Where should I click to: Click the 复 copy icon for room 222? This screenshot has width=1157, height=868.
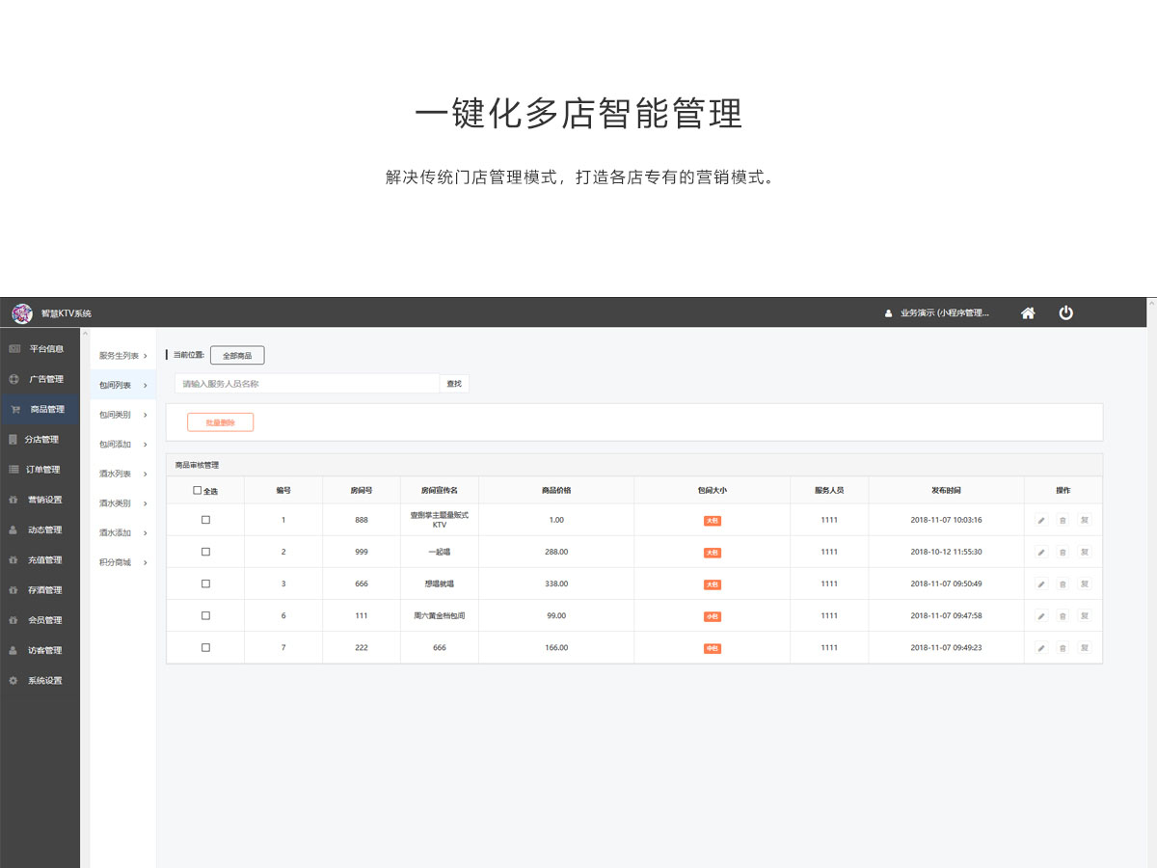(x=1085, y=647)
